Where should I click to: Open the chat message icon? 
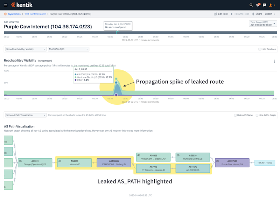pyautogui.click(x=264, y=5)
